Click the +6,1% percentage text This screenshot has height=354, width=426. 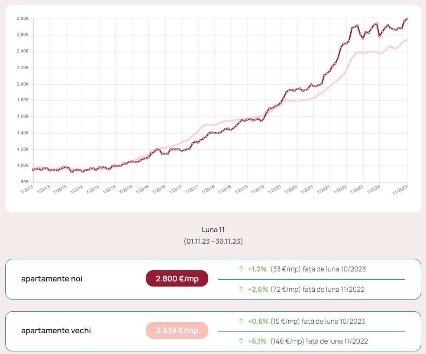pyautogui.click(x=257, y=341)
